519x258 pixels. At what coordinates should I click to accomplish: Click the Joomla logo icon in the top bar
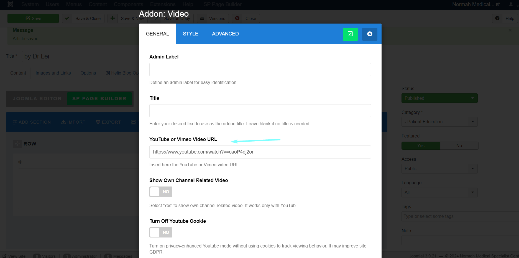pyautogui.click(x=10, y=4)
